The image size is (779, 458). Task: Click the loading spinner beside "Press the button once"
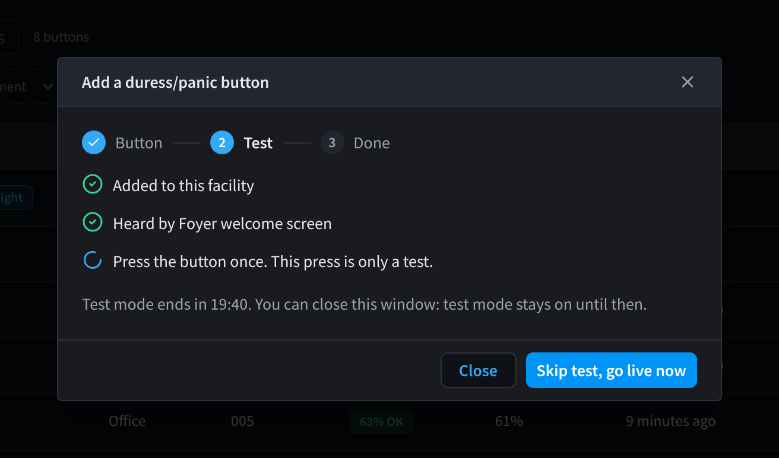tap(92, 260)
